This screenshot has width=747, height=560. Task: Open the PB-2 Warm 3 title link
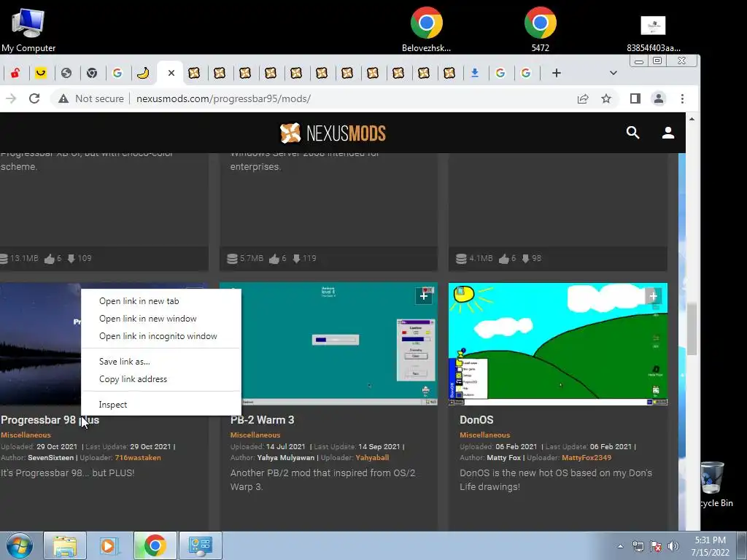[x=262, y=420]
